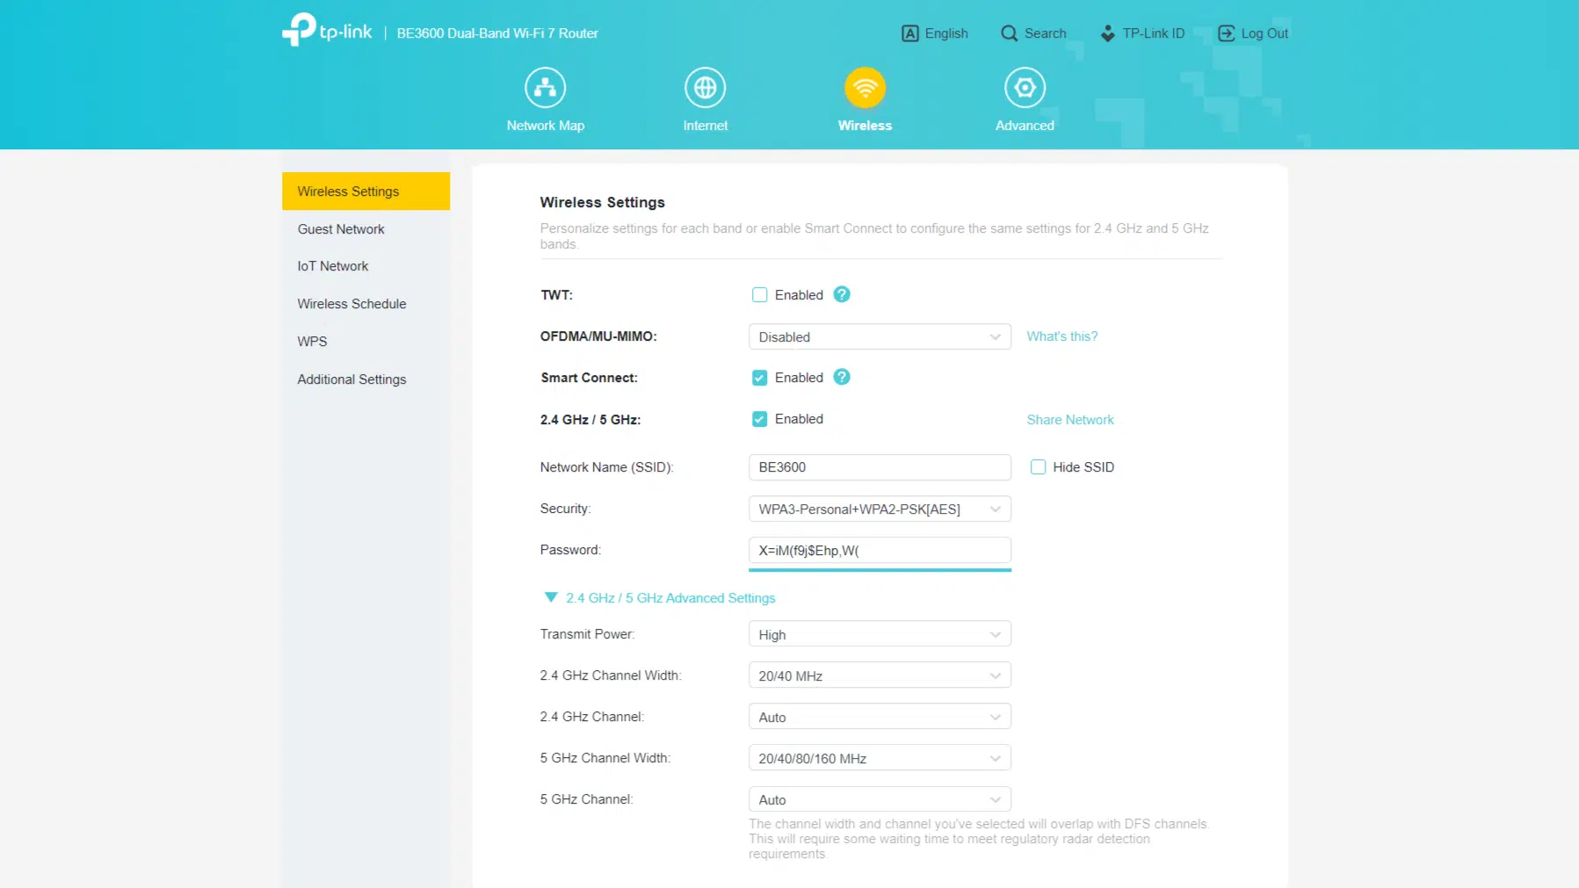Click the TWT help question icon
The image size is (1579, 888).
[x=842, y=294]
